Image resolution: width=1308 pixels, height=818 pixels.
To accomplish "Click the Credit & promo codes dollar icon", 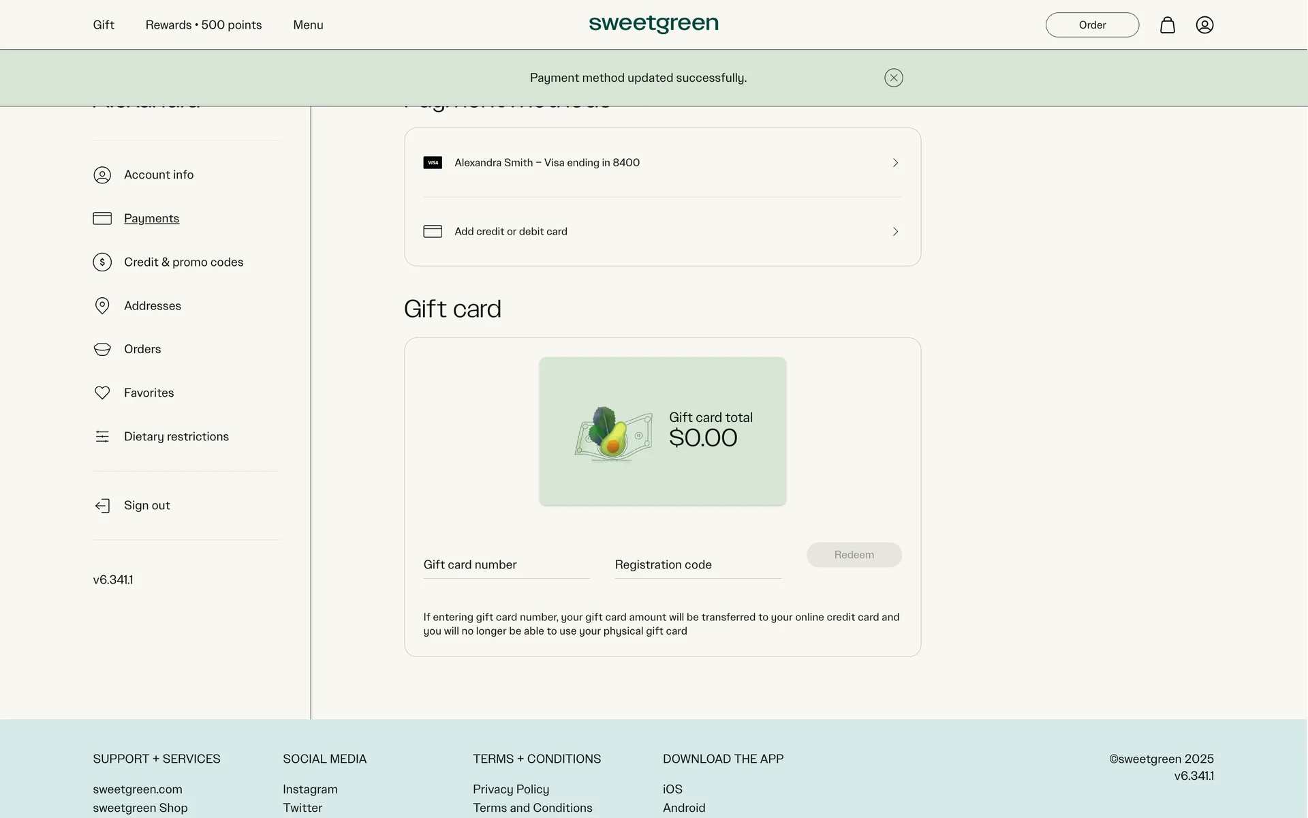I will [102, 262].
